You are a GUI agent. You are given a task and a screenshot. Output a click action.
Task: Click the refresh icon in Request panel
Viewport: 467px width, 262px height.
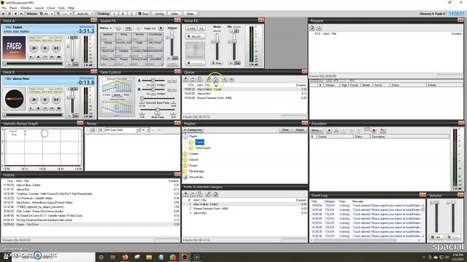coord(312,28)
